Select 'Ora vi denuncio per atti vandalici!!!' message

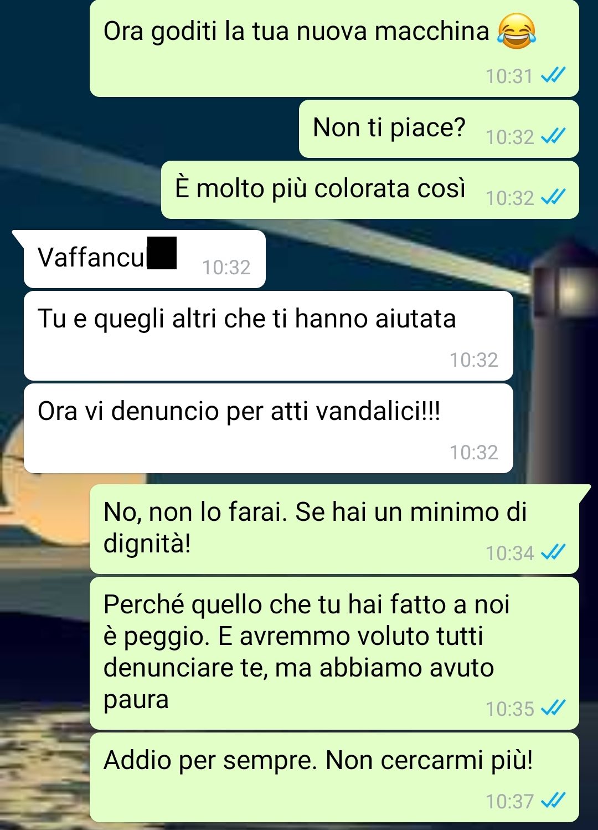point(269,428)
